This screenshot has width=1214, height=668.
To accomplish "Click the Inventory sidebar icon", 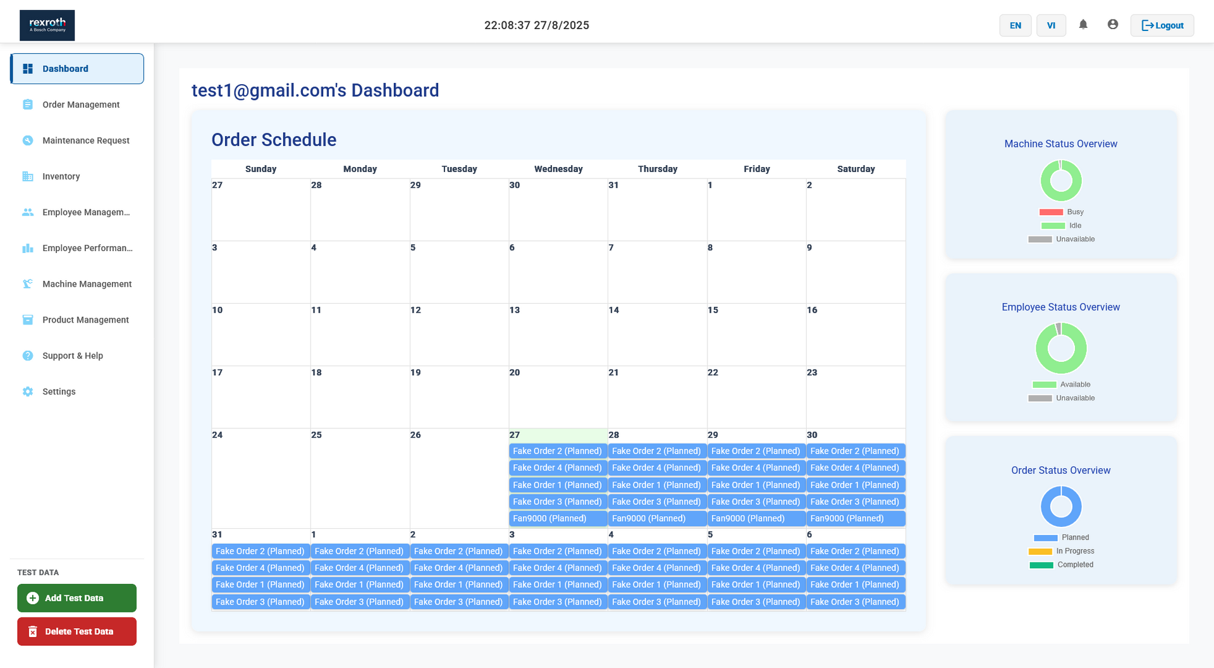I will (x=28, y=176).
